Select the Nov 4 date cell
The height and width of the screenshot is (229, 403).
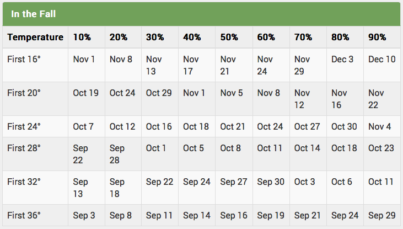379,127
